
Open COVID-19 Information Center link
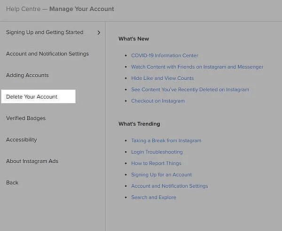coord(164,55)
